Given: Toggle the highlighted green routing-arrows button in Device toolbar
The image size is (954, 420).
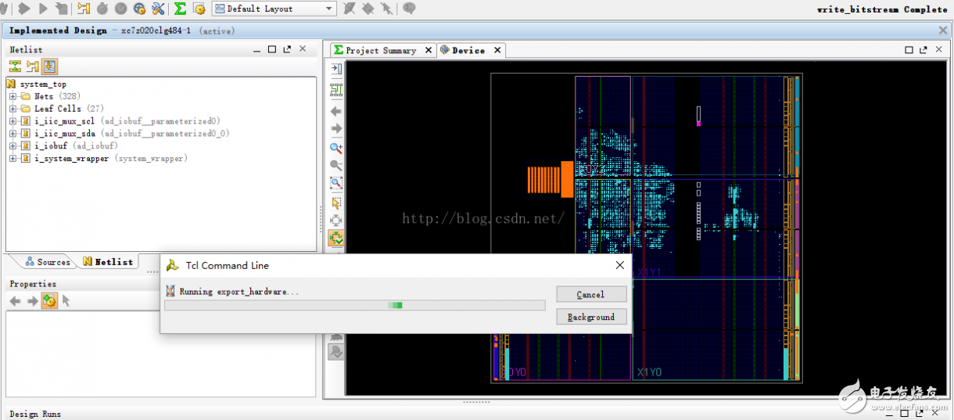Looking at the screenshot, I should pos(336,238).
